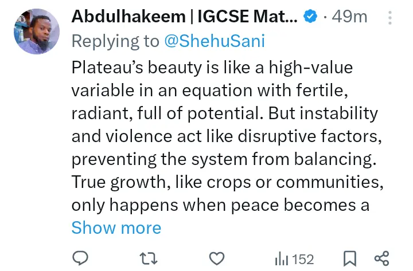Repost this tweet using the retweet icon
The image size is (413, 271).
149,258
